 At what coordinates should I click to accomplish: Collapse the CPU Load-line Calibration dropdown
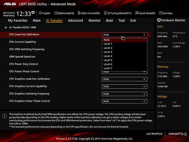[x=124, y=35]
